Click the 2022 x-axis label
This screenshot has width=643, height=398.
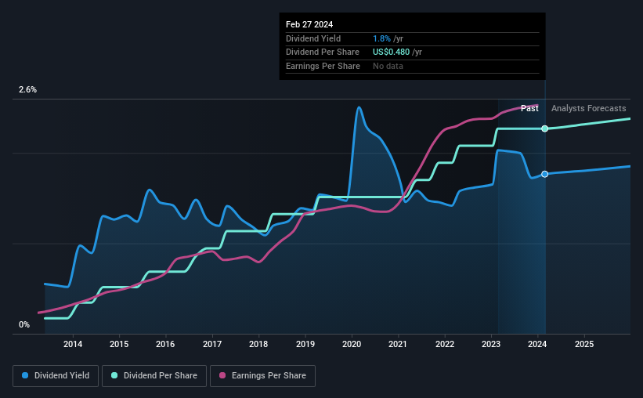pos(445,344)
